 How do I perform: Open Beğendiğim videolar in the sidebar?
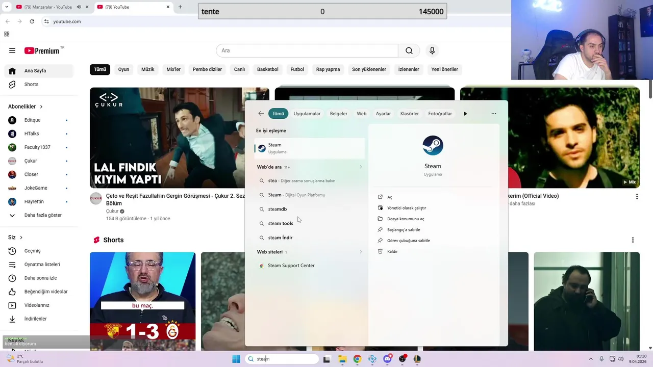click(39, 292)
